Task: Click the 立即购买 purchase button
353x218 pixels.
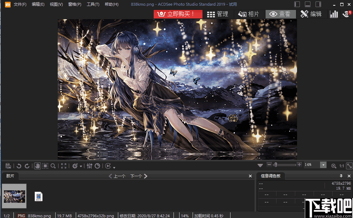Action: pyautogui.click(x=177, y=14)
